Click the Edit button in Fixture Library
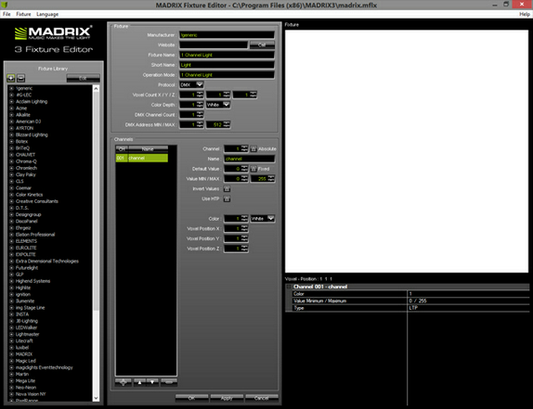Viewport: 533px width, 409px height. [83, 79]
